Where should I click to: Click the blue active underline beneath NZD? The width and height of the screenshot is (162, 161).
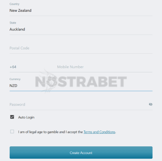click(x=81, y=91)
